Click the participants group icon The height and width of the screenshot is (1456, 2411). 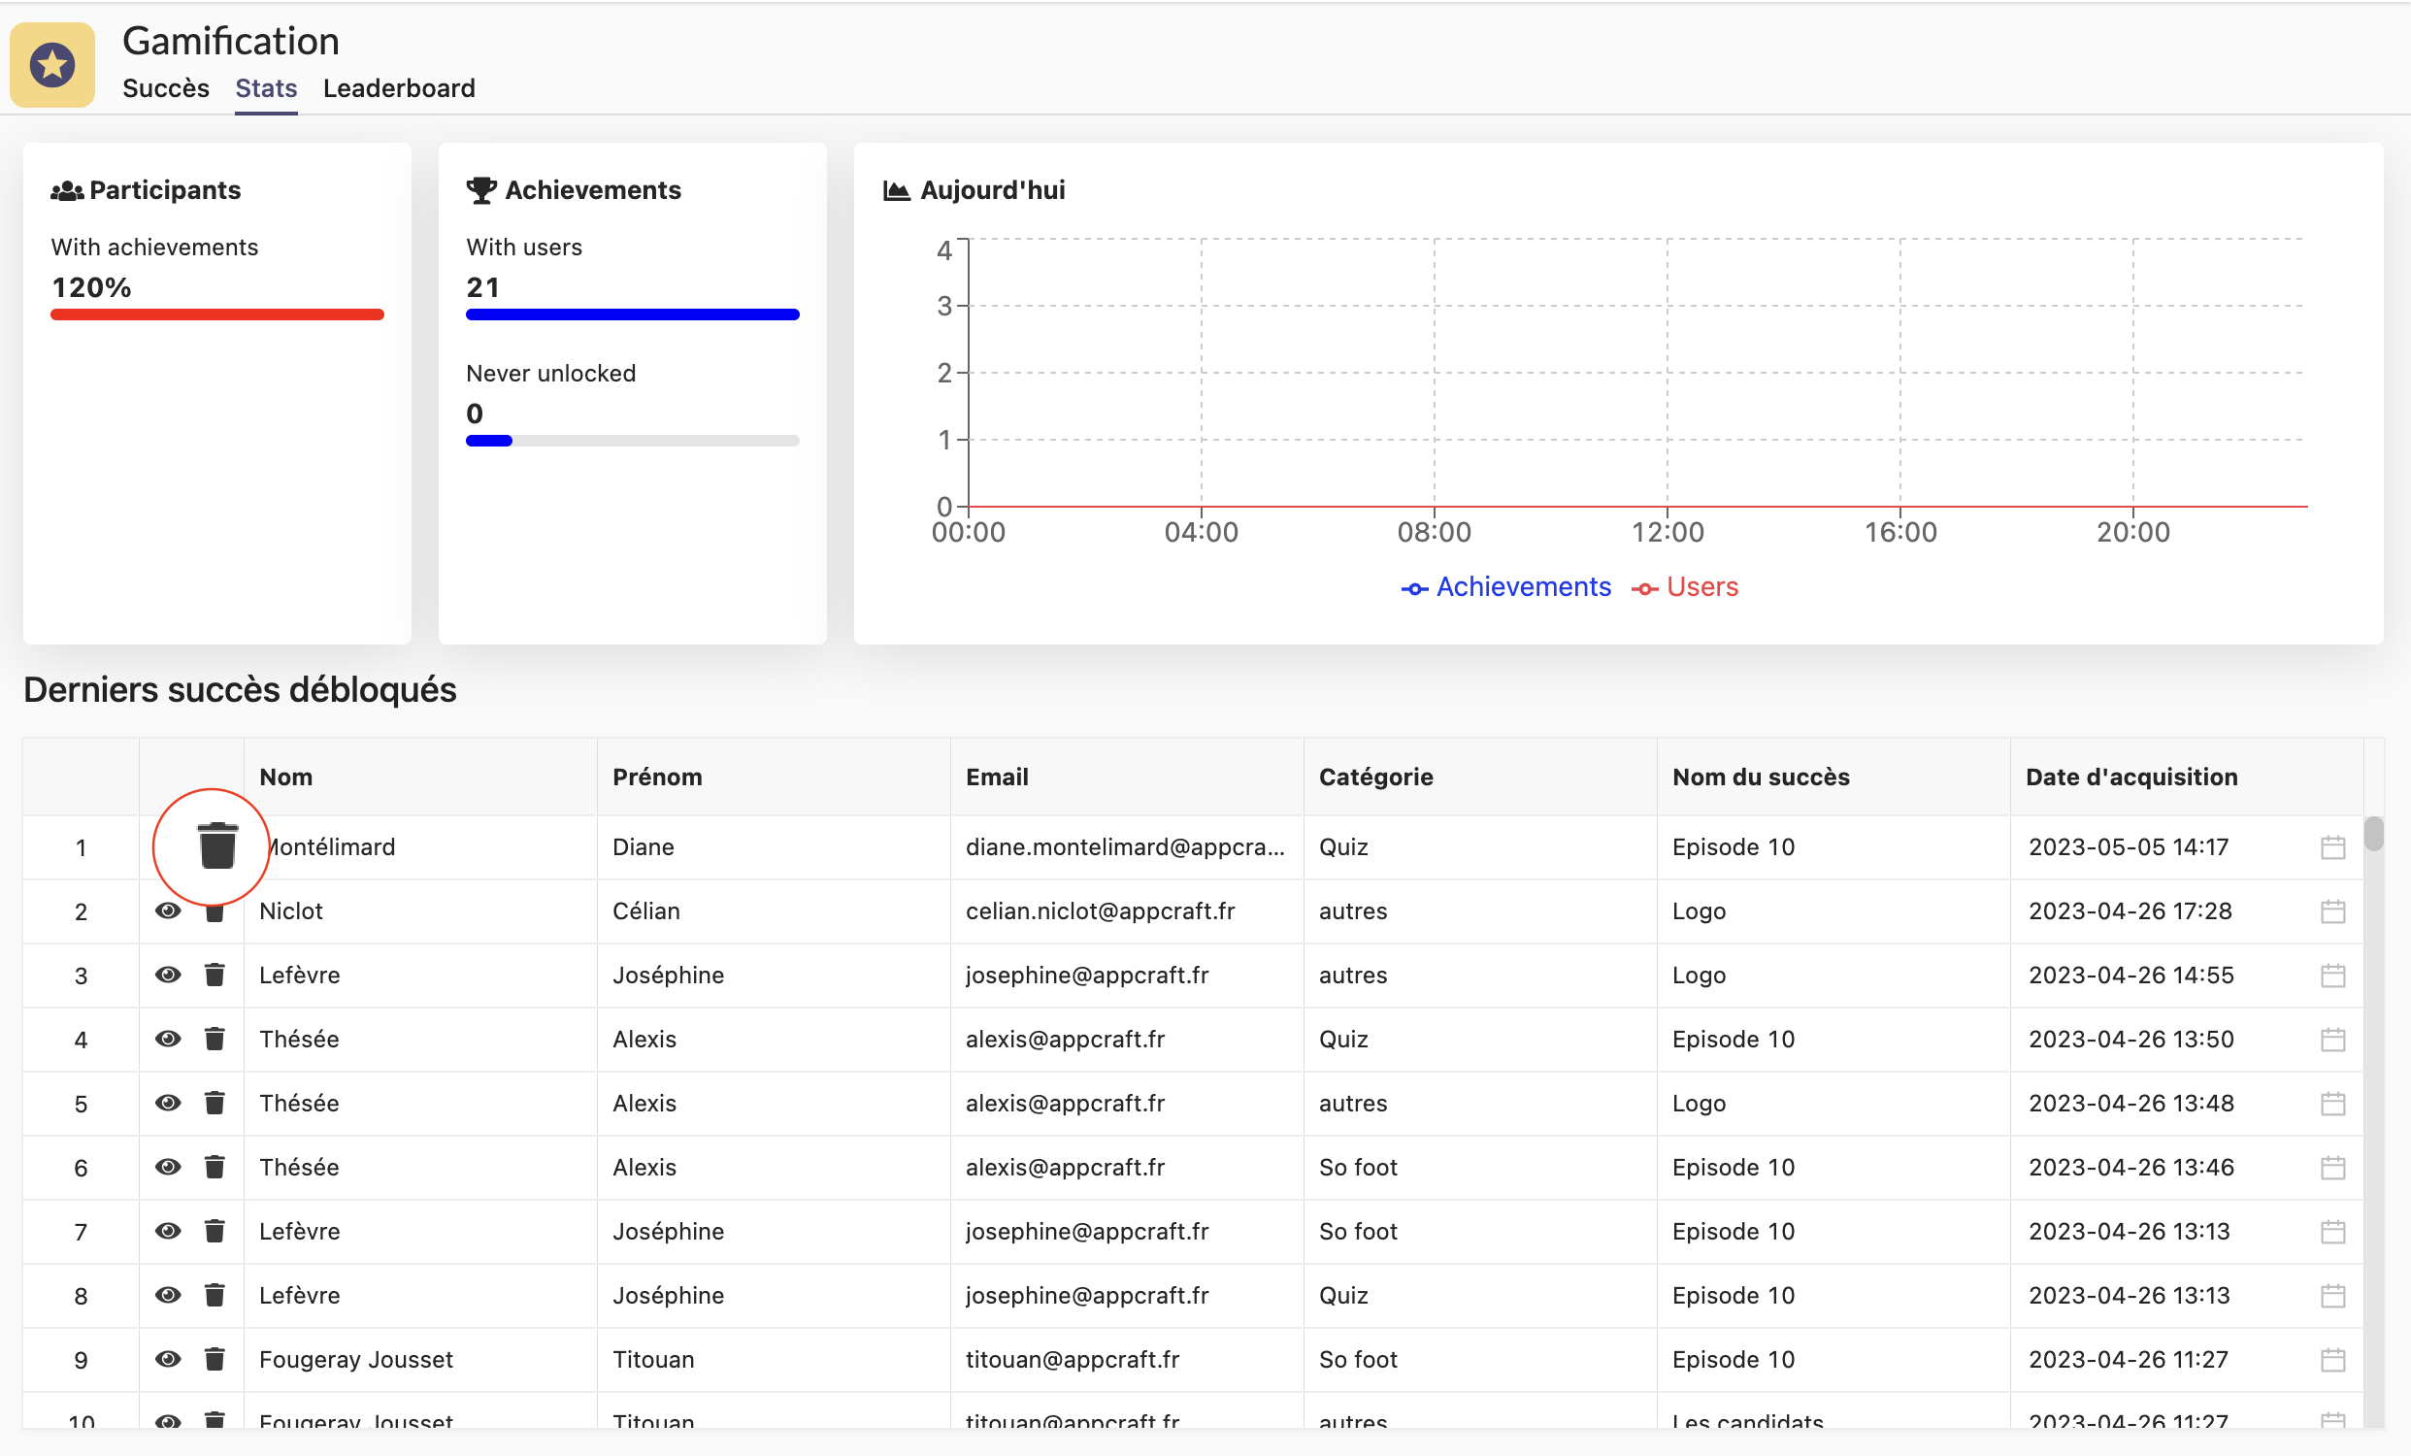click(x=67, y=187)
